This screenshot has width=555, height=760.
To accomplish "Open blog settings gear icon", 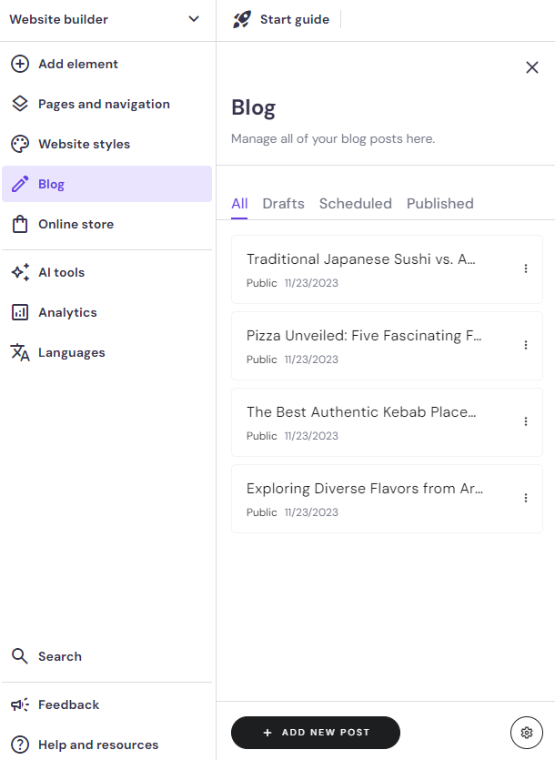I will coord(526,732).
